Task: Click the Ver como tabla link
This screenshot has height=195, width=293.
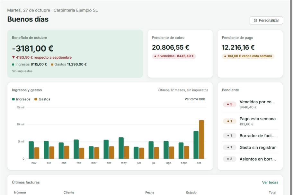Action: point(195,99)
